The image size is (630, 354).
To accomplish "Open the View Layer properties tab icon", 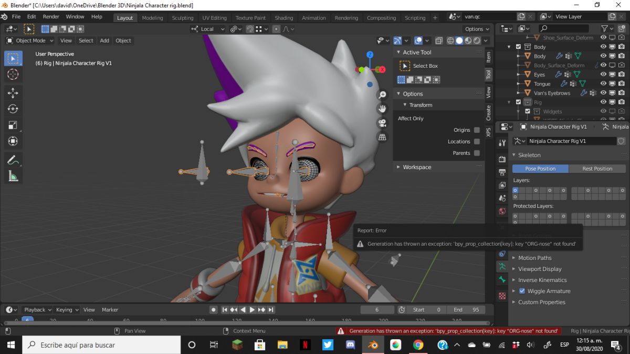I will click(x=502, y=185).
